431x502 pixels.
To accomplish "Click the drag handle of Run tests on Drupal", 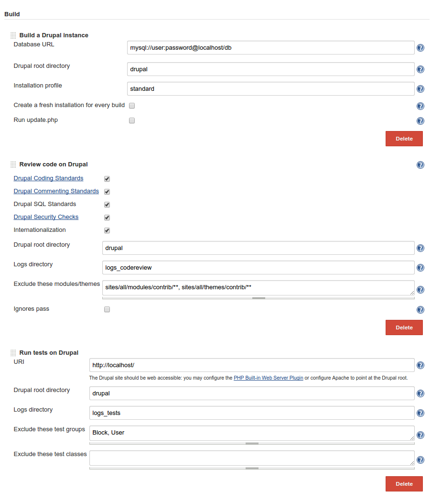I will tap(13, 352).
